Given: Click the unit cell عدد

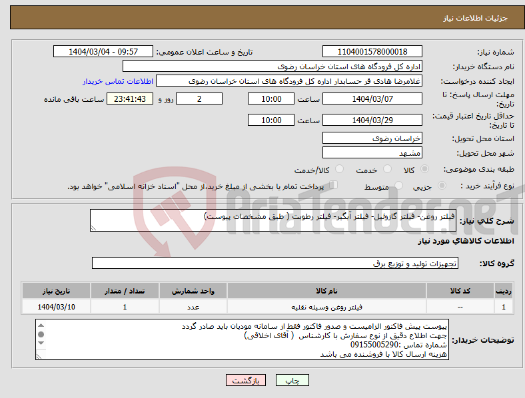Looking at the screenshot, I should [x=193, y=307].
